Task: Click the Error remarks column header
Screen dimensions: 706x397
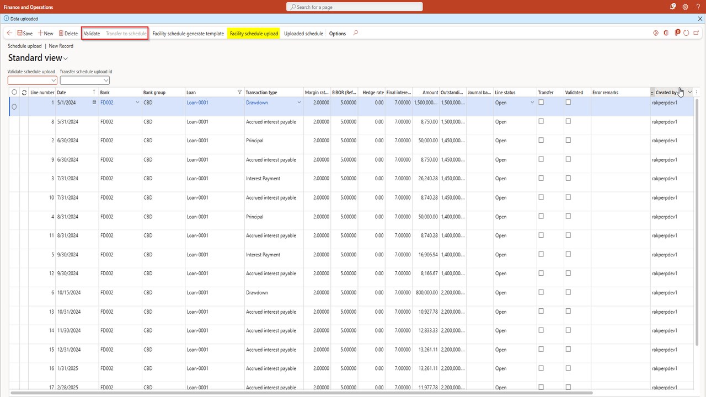Action: 621,93
